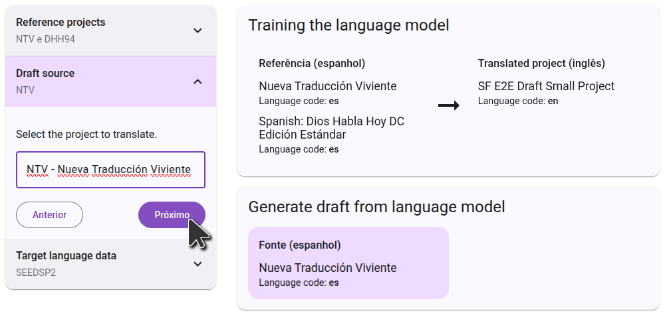665x315 pixels.
Task: Click the Translated project (inglês) label
Action: tap(541, 64)
